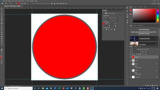Click the Home icon in options bar
Viewport: 160px width, 90px height.
click(2, 3)
